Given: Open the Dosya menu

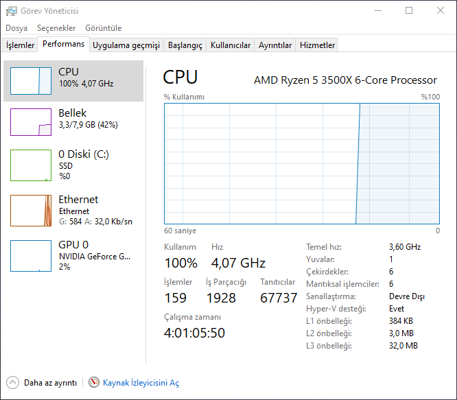Looking at the screenshot, I should [16, 28].
